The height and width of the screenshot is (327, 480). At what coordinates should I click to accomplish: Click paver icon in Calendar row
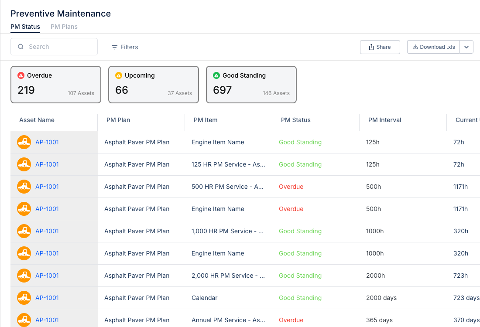(x=24, y=298)
